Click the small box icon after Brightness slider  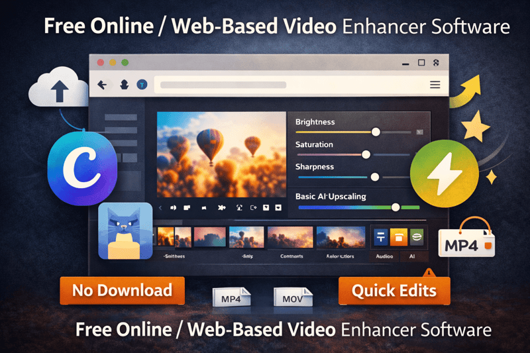pos(419,132)
